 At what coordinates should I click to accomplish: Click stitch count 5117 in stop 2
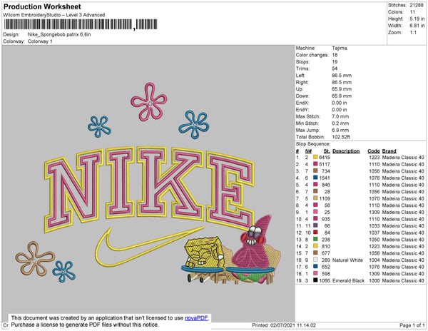[x=325, y=164]
